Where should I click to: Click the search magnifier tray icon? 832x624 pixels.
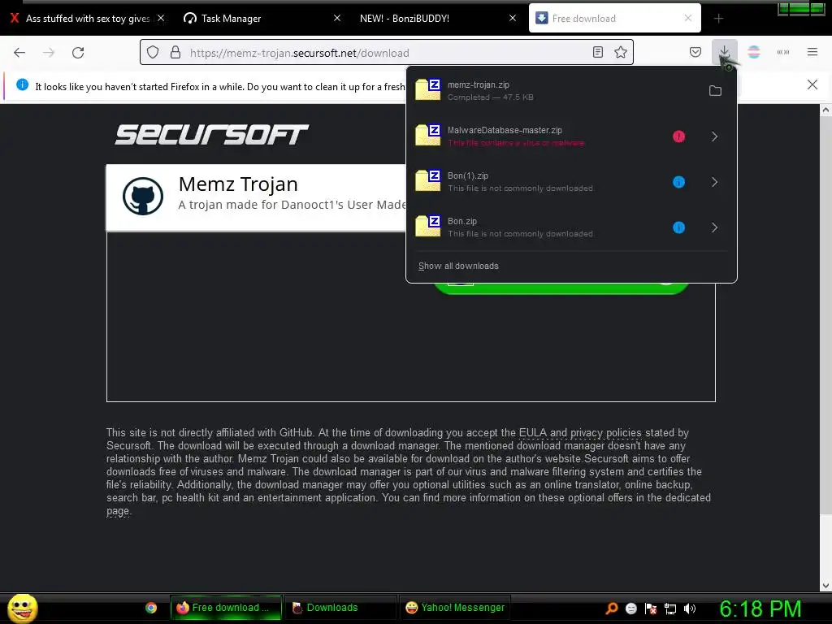point(611,608)
